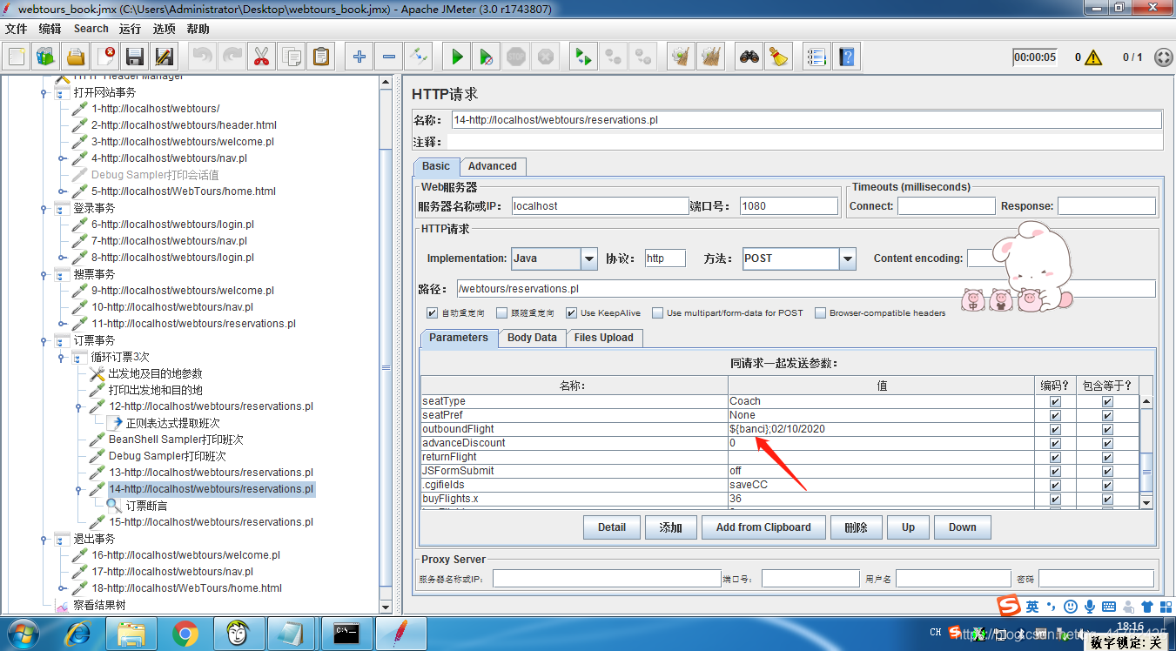Click the Up button
1176x651 pixels.
908,527
